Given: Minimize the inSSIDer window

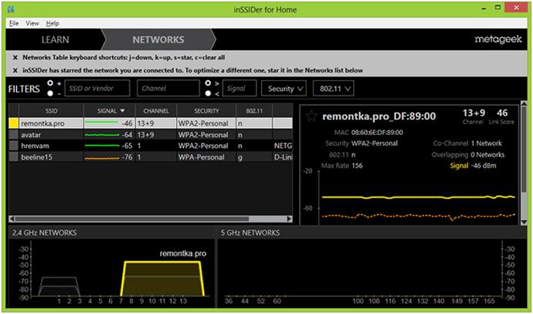Looking at the screenshot, I should coord(484,8).
